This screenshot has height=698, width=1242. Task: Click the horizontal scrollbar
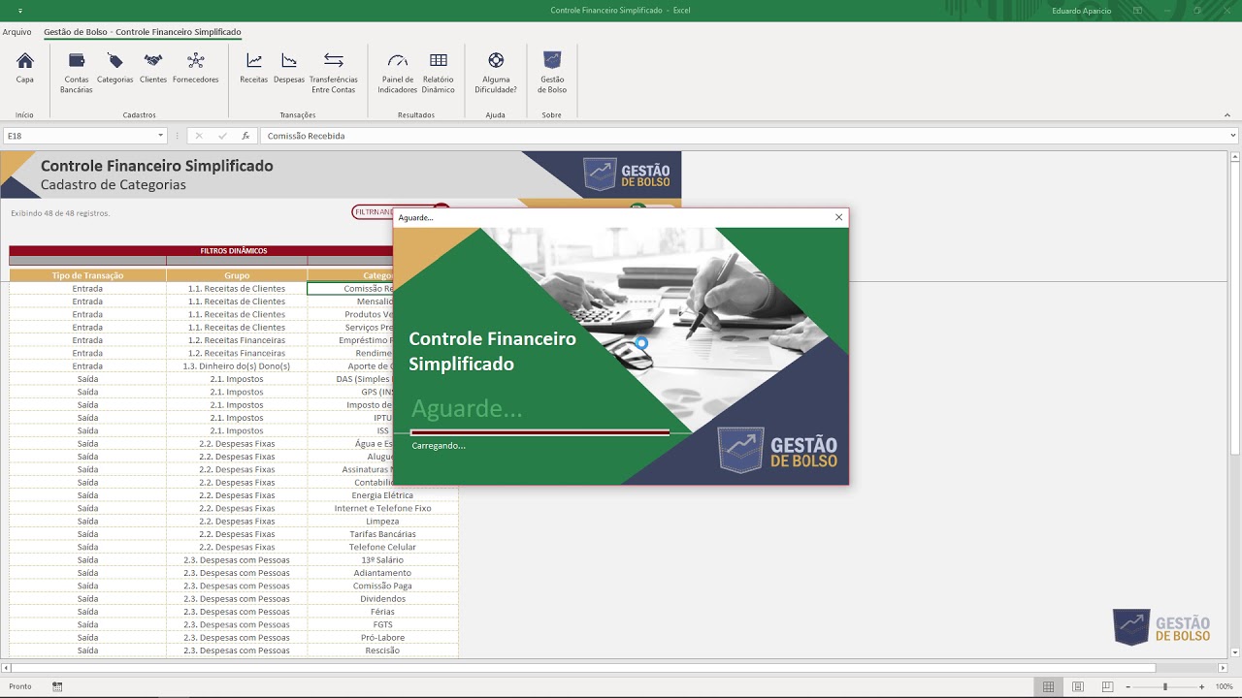pos(582,668)
